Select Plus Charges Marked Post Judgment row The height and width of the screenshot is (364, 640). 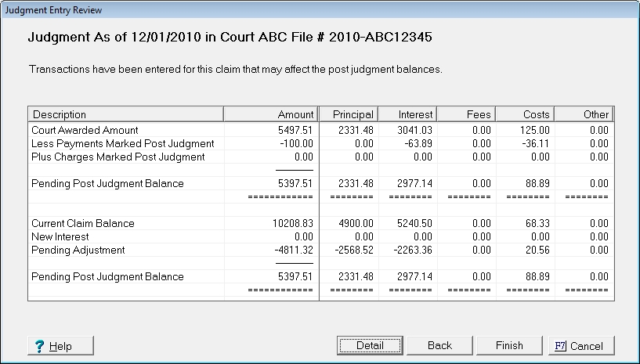[118, 157]
